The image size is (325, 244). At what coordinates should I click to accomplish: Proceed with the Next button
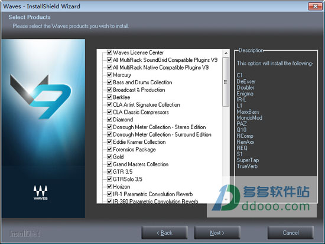coord(217,233)
